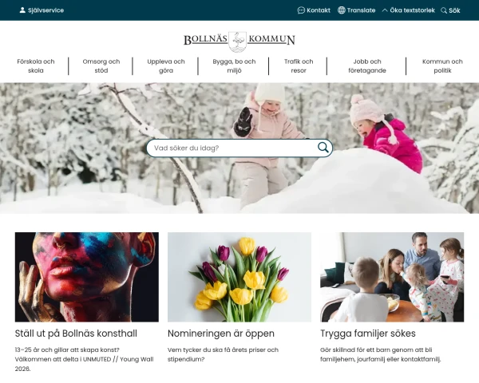The height and width of the screenshot is (383, 479).
Task: Click the Translate globe icon
Action: tap(341, 10)
